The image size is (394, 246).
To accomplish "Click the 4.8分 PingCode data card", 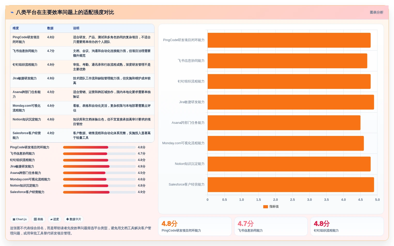I will [x=195, y=226].
